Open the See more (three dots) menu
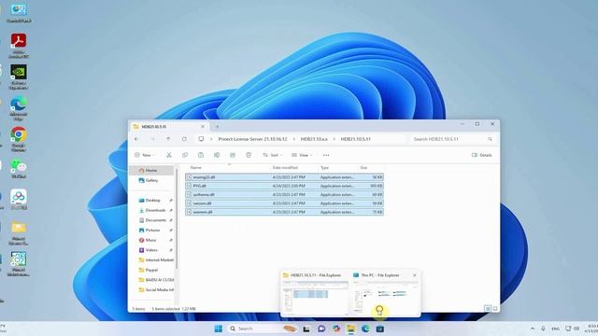Image resolution: width=598 pixels, height=336 pixels. [326, 155]
